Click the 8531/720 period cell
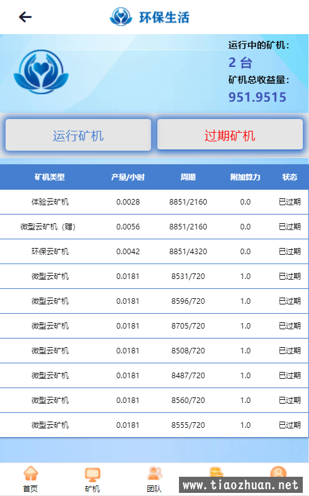Viewport: 309px width, 496px height. coord(188,277)
